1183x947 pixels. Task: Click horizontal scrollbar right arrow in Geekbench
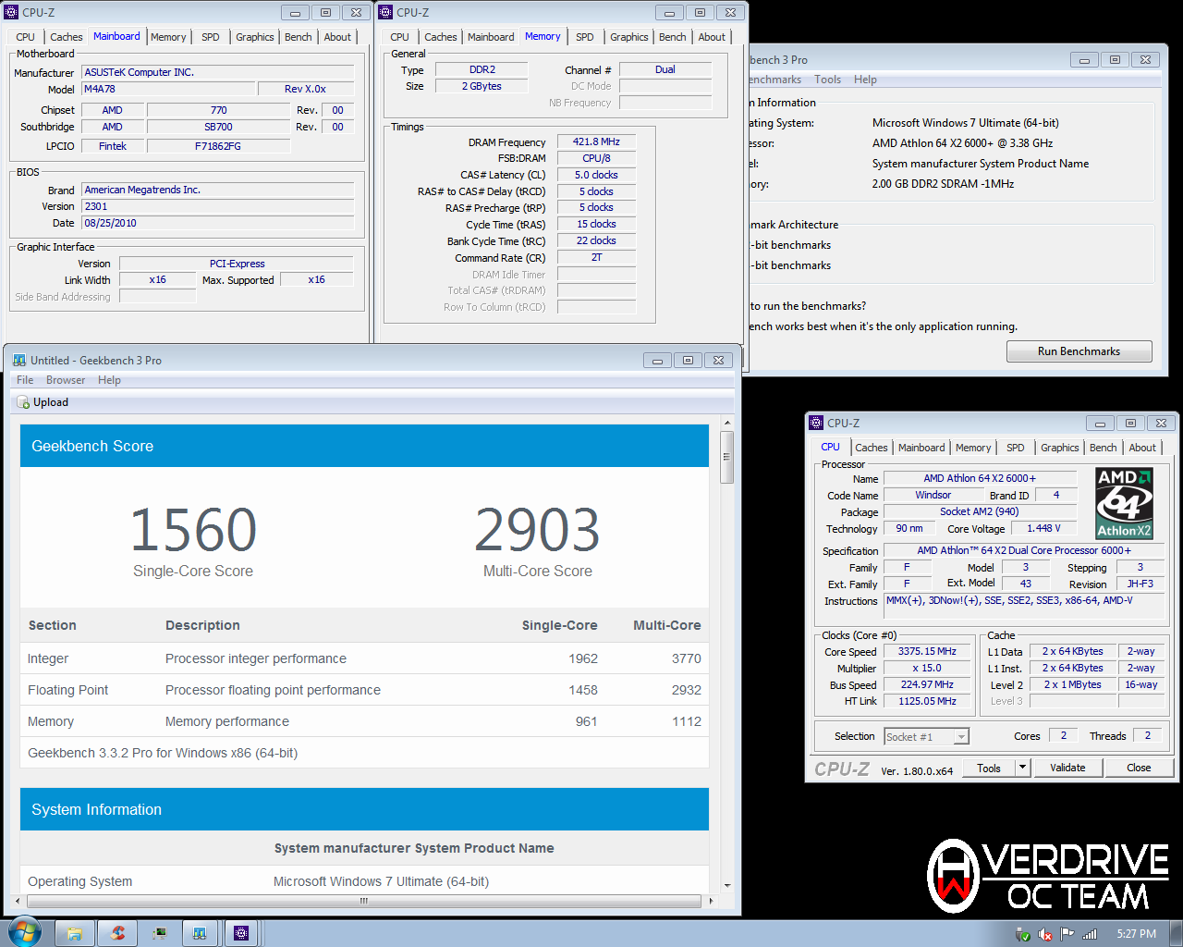click(x=711, y=900)
